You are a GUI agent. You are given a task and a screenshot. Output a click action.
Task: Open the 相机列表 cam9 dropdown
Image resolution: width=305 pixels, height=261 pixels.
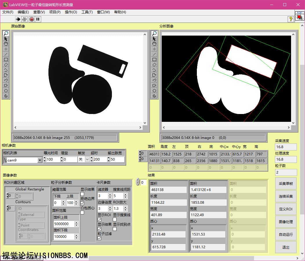click(40, 160)
